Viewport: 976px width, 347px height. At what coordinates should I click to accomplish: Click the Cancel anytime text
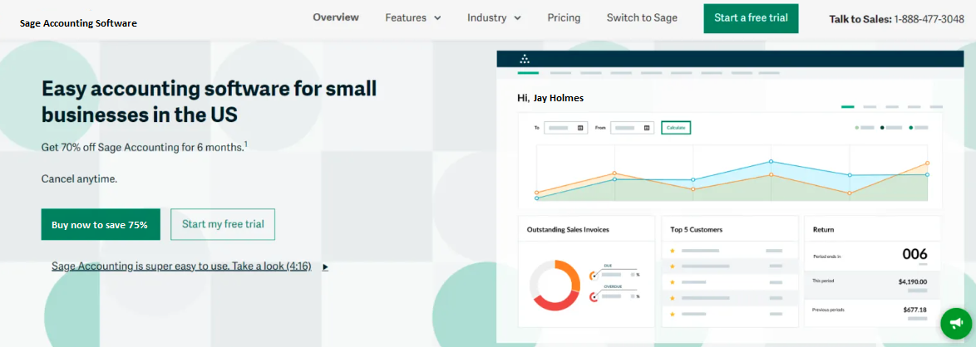pyautogui.click(x=79, y=179)
